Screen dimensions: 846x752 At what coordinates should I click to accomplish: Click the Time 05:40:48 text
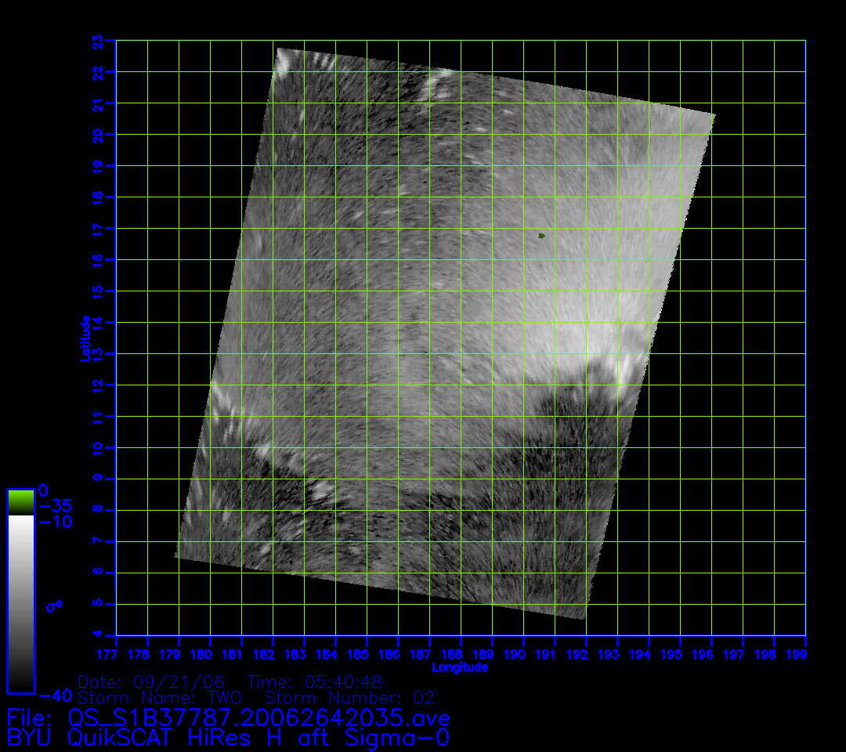point(315,681)
